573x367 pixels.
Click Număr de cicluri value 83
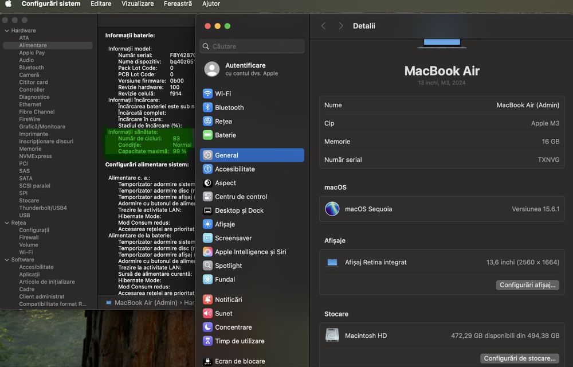tap(176, 139)
